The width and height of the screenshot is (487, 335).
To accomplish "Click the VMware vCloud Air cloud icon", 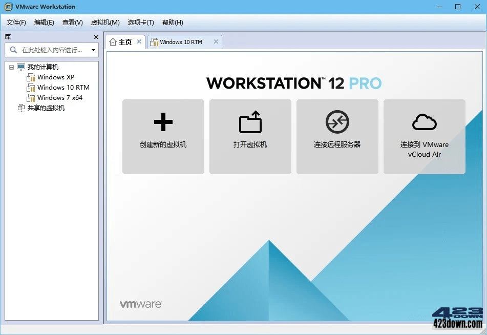I will tap(424, 122).
